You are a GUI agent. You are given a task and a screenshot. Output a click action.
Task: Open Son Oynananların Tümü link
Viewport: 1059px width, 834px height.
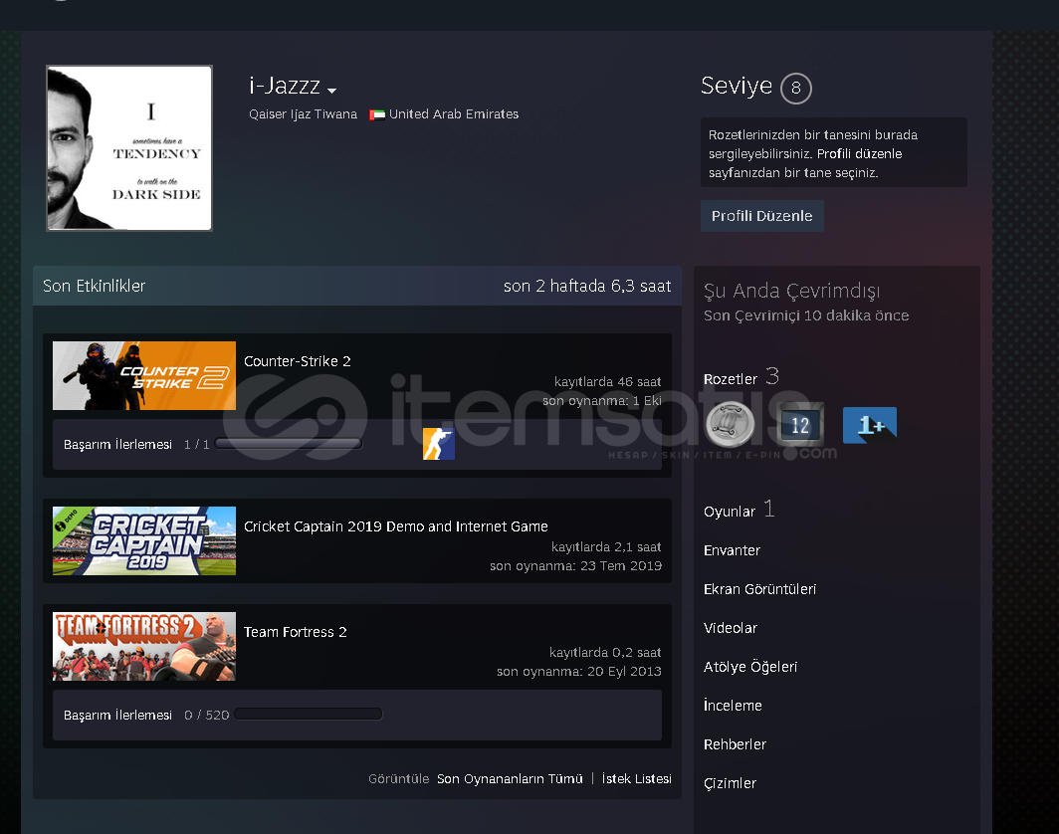(510, 778)
